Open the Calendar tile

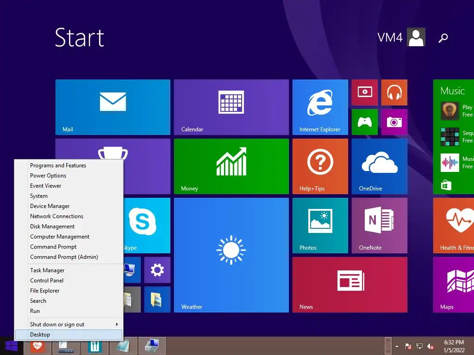coord(231,107)
